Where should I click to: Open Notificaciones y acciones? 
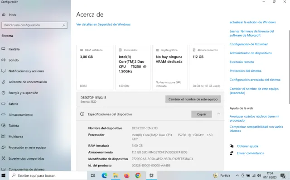point(26,71)
